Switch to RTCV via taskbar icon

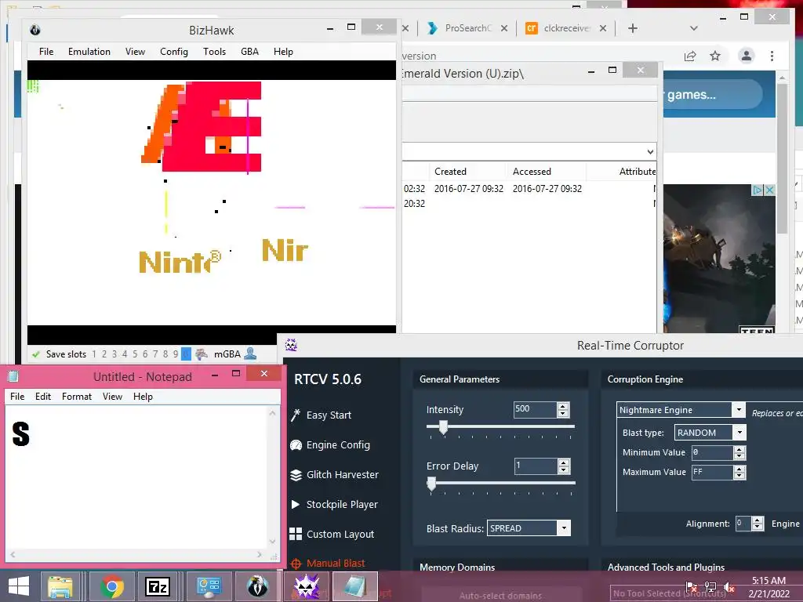(x=307, y=586)
